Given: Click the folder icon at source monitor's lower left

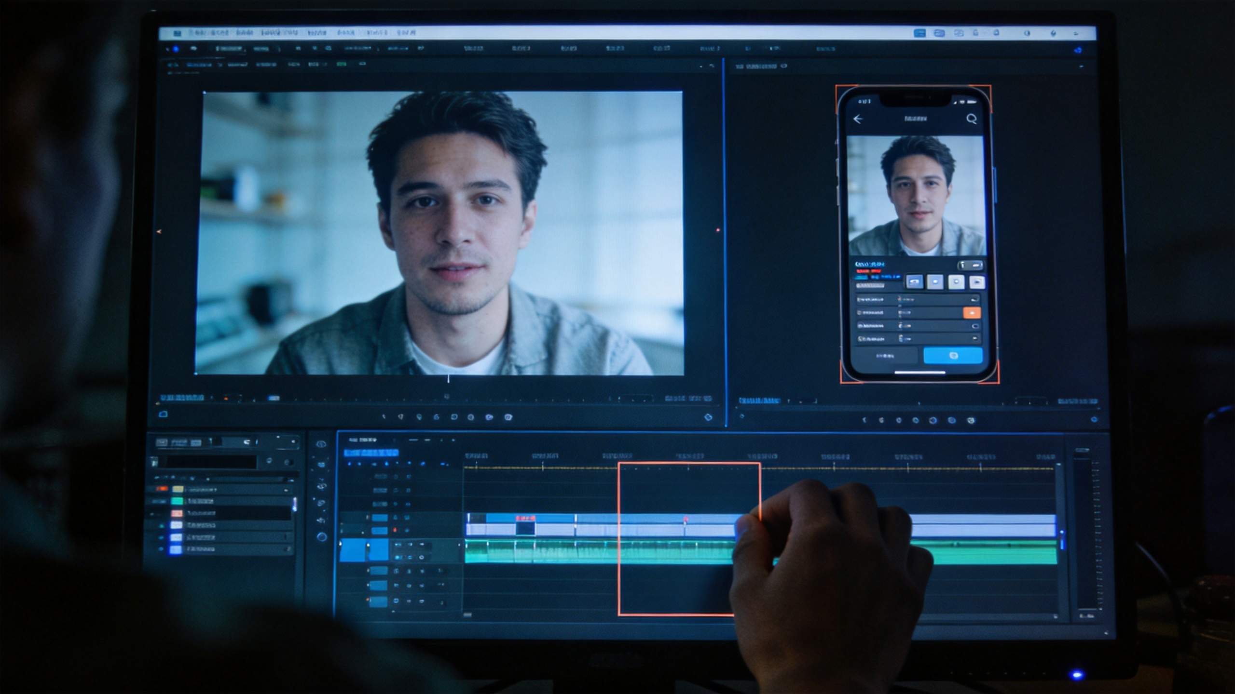Looking at the screenshot, I should (x=163, y=414).
